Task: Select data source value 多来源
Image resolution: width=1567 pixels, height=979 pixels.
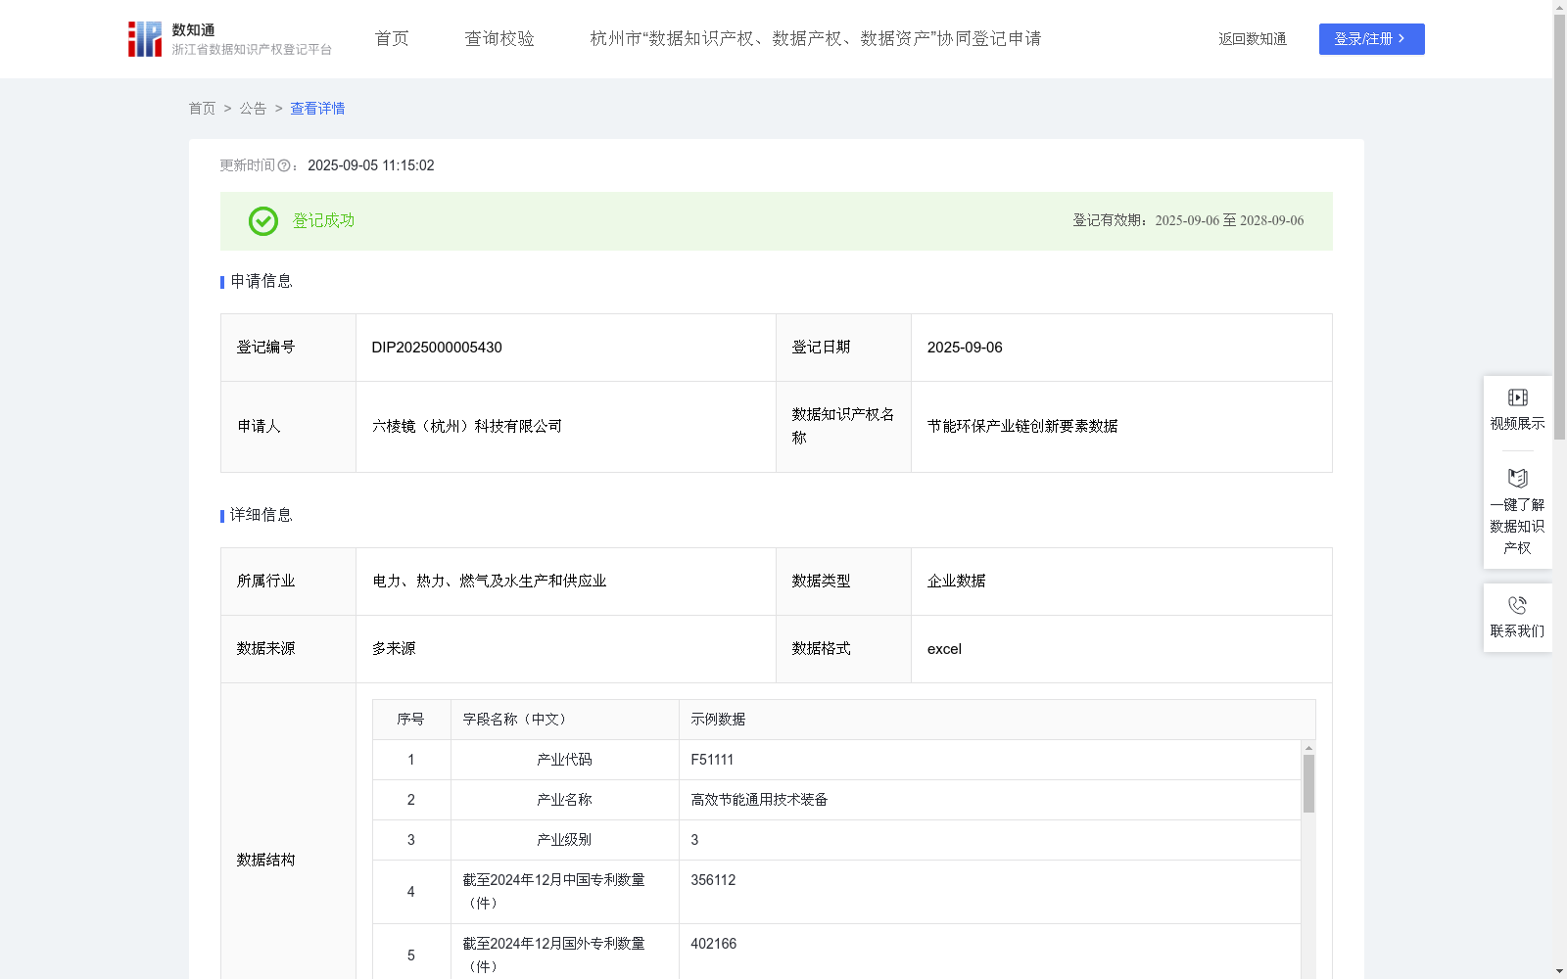Action: 394,649
